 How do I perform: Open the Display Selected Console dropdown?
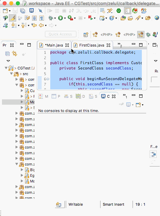pos(133,105)
